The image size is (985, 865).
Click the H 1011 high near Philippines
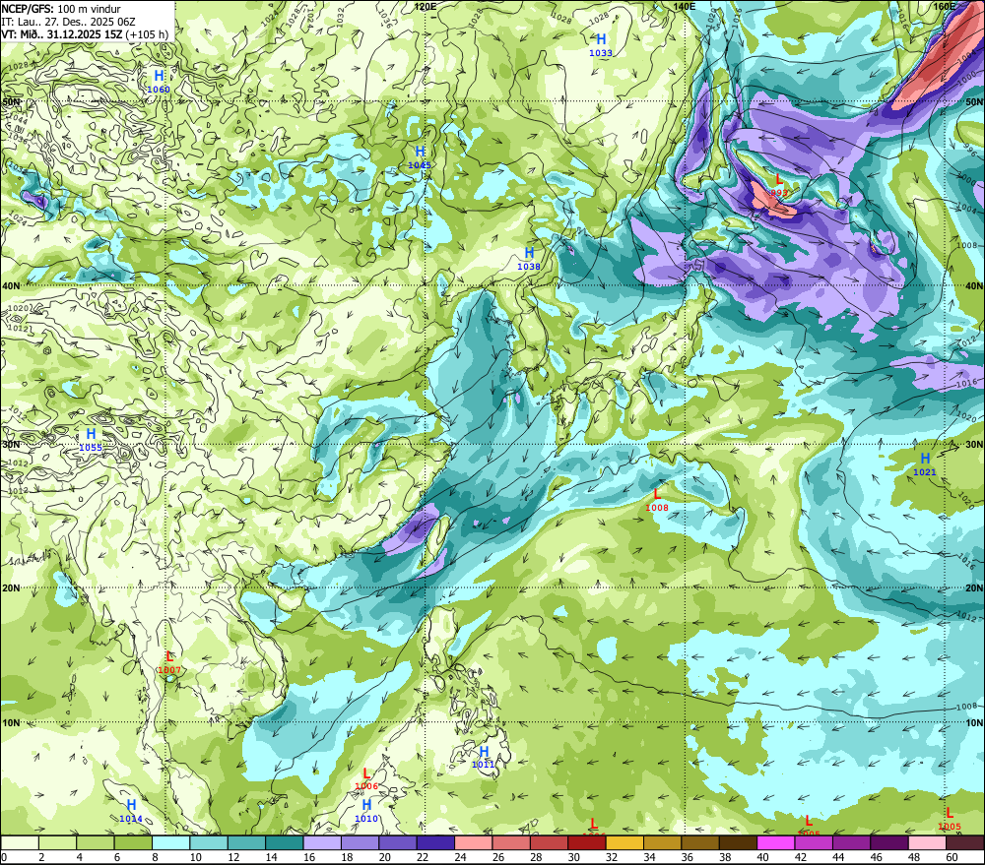483,757
